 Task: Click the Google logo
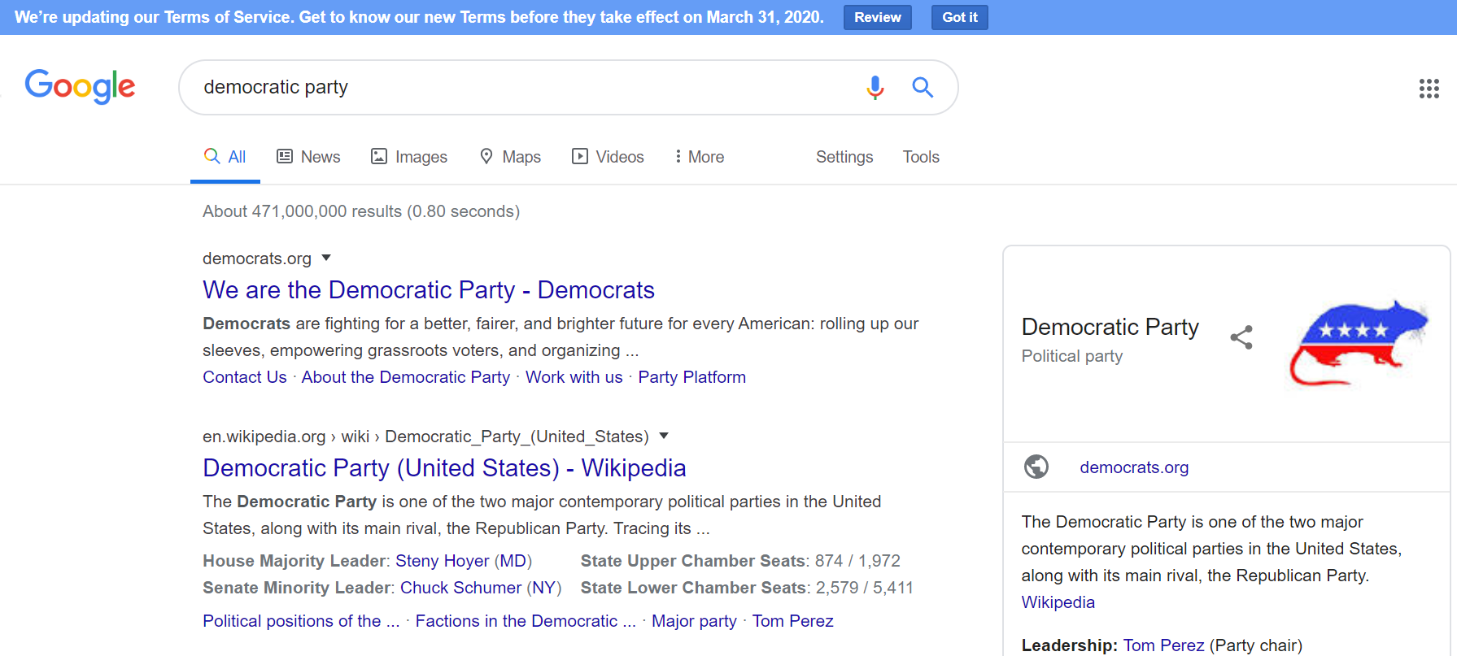(80, 86)
